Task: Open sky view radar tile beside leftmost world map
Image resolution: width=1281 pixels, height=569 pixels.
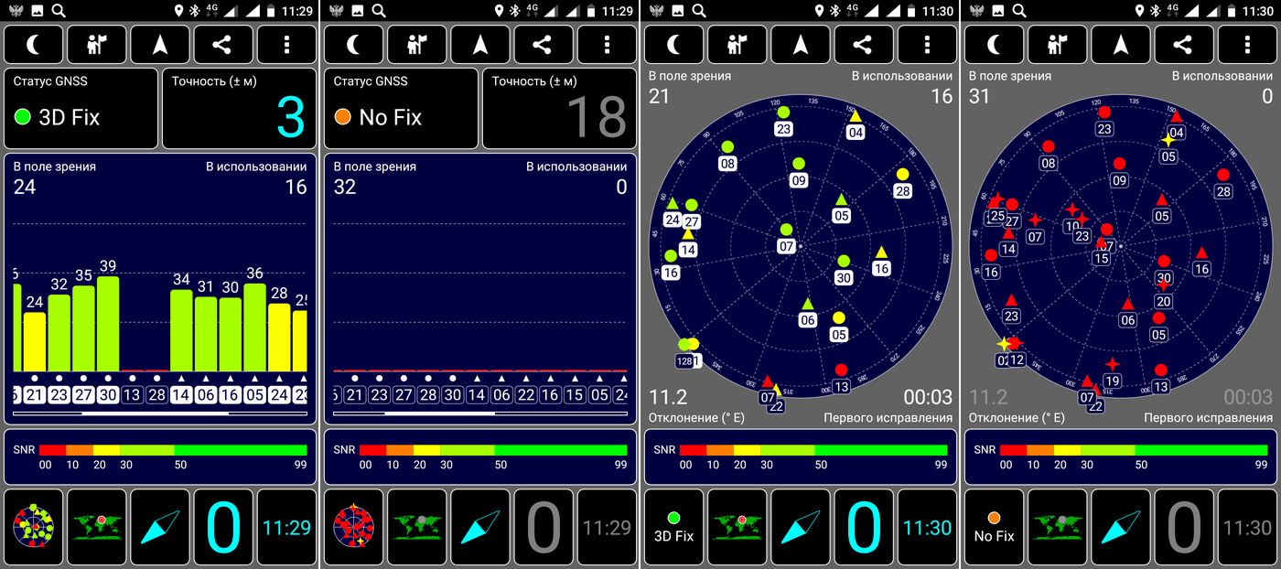Action: 34,527
